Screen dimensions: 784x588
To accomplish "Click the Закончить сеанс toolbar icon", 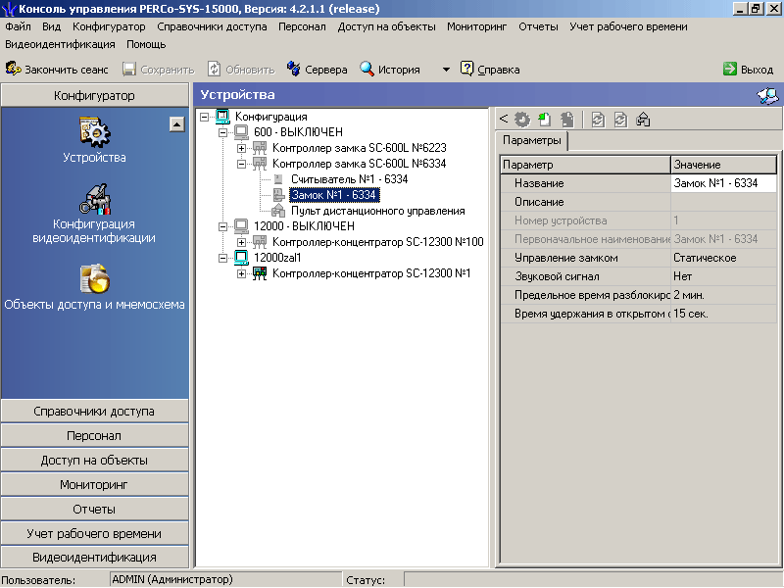I will (13, 69).
